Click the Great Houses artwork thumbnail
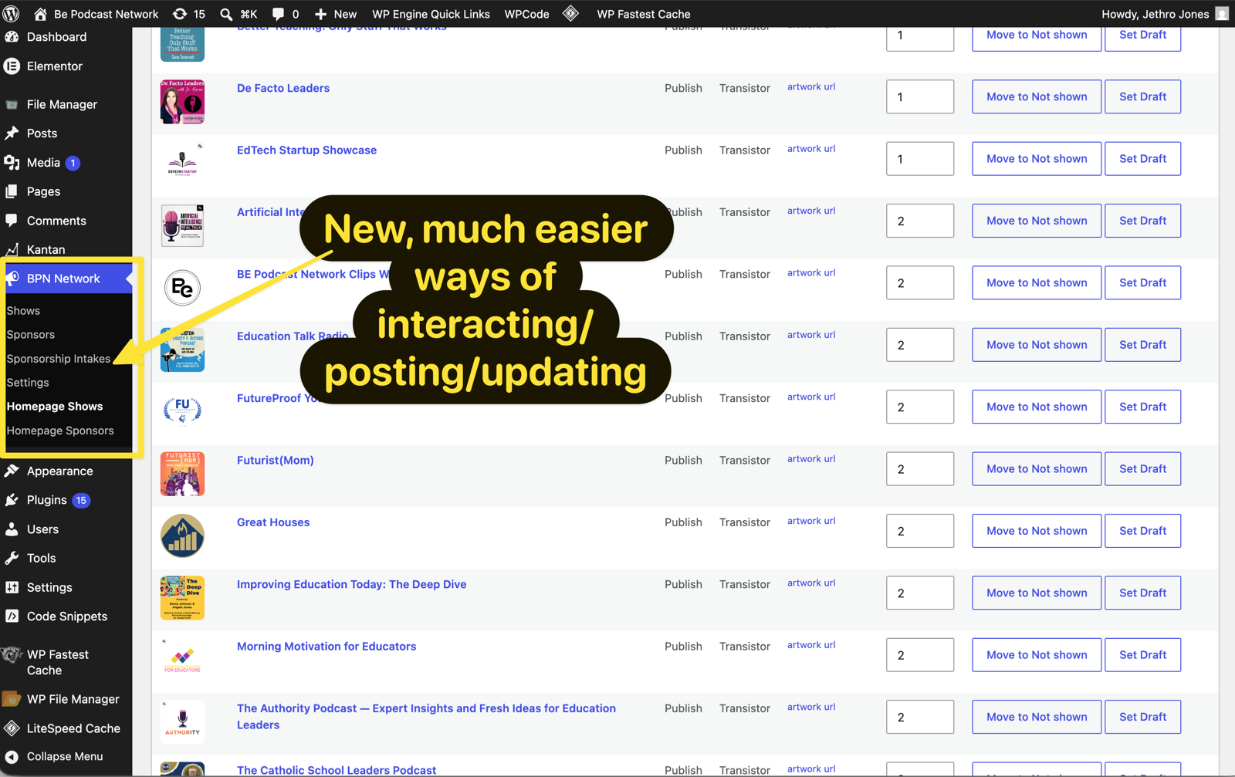This screenshot has height=777, width=1235. tap(182, 536)
